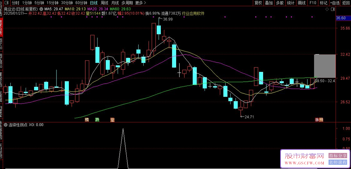Click the 标记 mark button

[324, 3]
